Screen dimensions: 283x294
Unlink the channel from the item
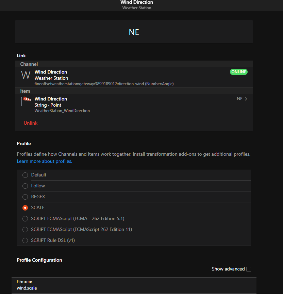click(31, 123)
